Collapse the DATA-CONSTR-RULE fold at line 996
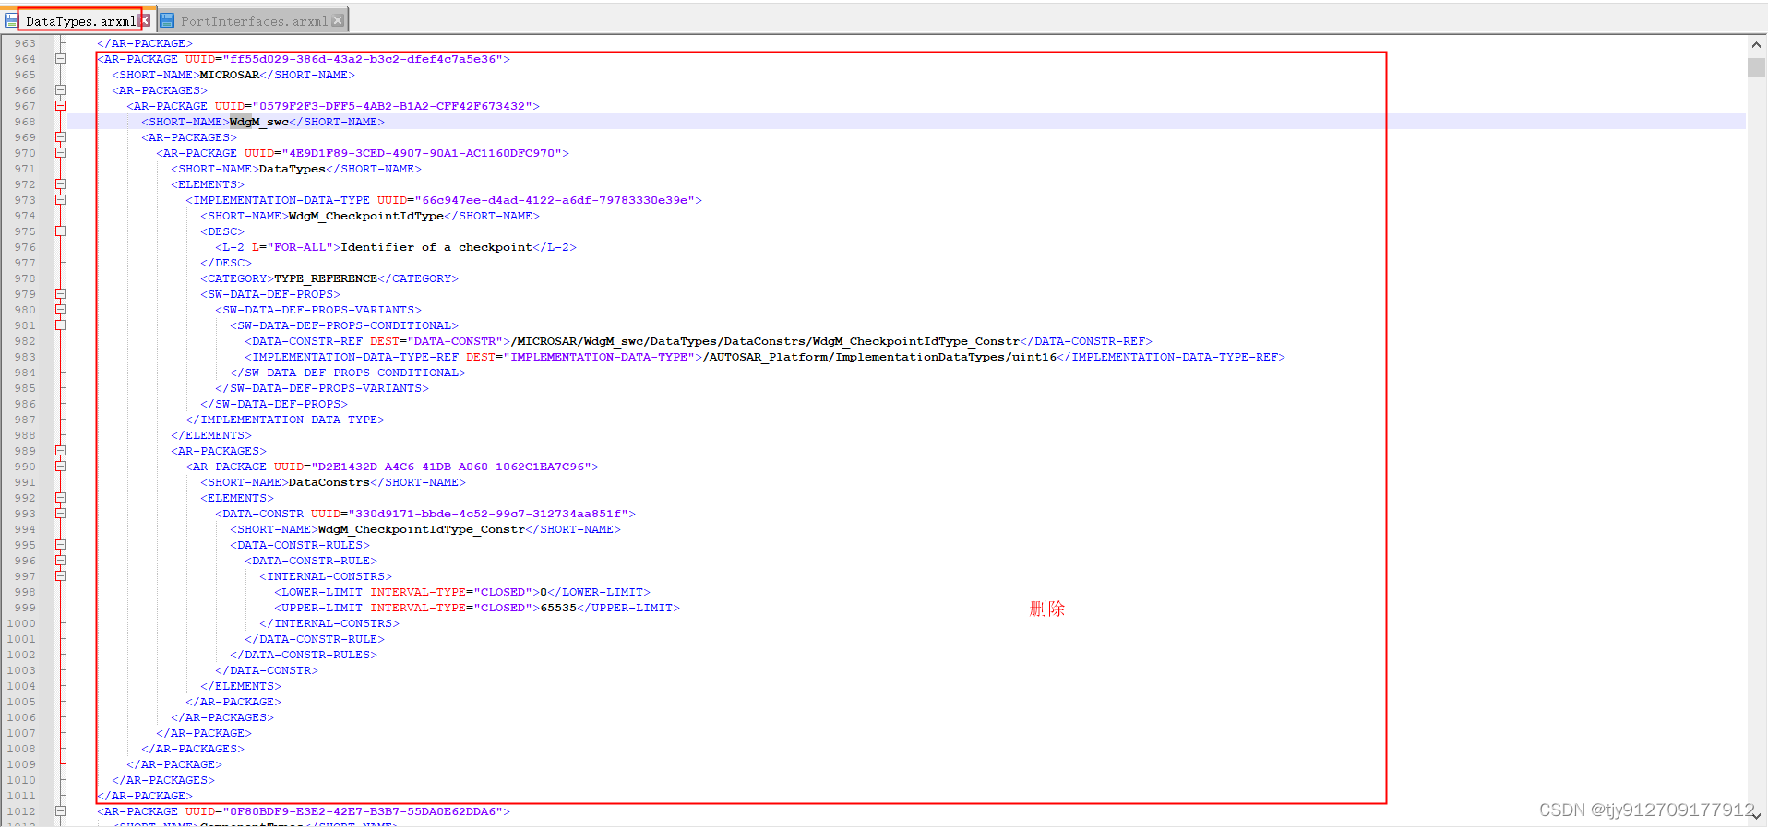Screen dimensions: 1768x828 click(x=61, y=561)
